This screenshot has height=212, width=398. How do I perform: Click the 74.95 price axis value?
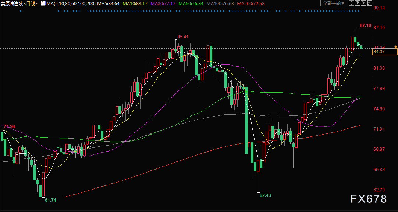[x=379, y=109]
